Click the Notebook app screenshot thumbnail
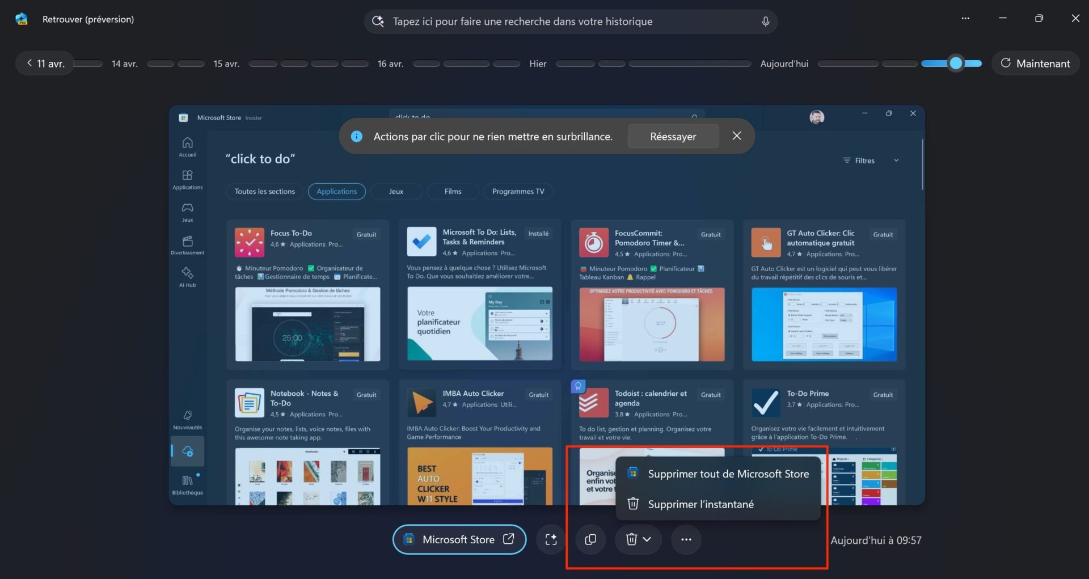Screen dimensions: 1089x579 (x=308, y=476)
